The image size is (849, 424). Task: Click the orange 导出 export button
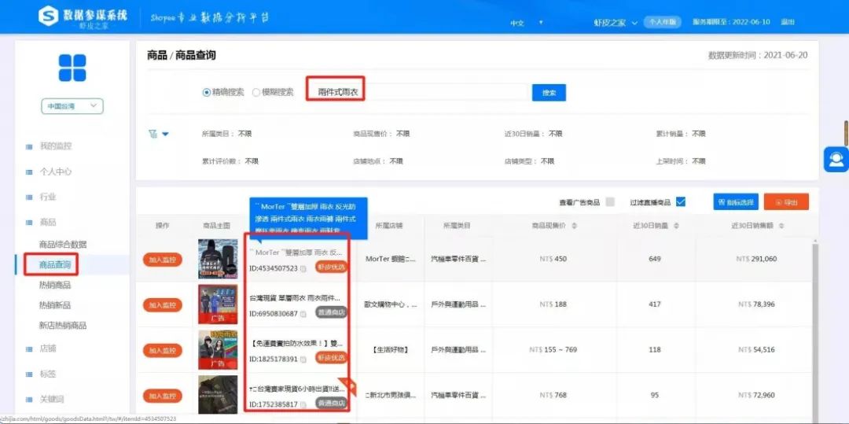(x=786, y=202)
